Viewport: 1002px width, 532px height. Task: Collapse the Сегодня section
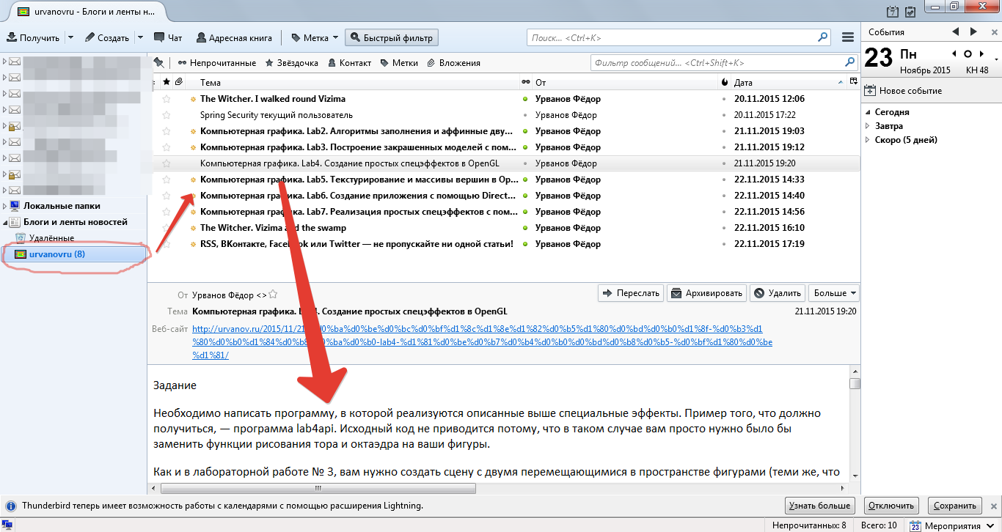click(869, 112)
